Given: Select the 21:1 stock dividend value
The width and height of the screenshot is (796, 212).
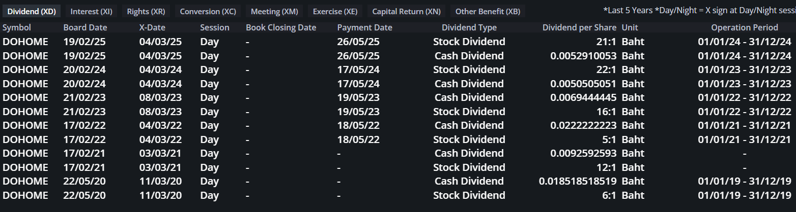Looking at the screenshot, I should (x=606, y=42).
